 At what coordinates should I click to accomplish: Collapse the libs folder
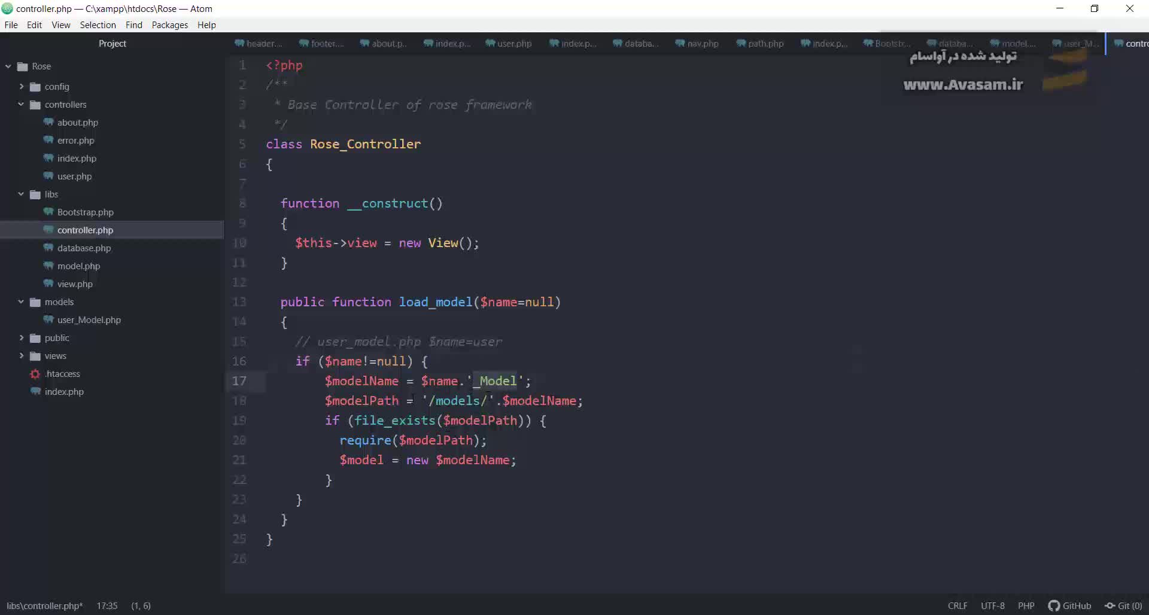[x=22, y=194]
